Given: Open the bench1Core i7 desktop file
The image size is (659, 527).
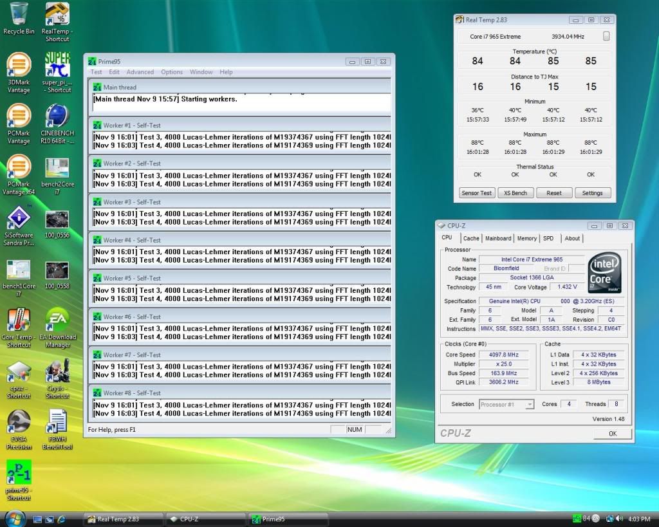Looking at the screenshot, I should click(19, 278).
